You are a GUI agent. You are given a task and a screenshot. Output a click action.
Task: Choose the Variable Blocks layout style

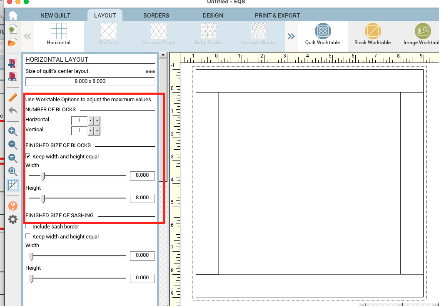pos(258,34)
